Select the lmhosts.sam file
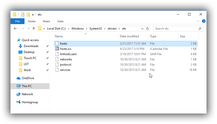217x124 pixels. (x=126, y=54)
